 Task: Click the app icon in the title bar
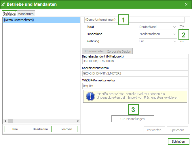pos(3,4)
